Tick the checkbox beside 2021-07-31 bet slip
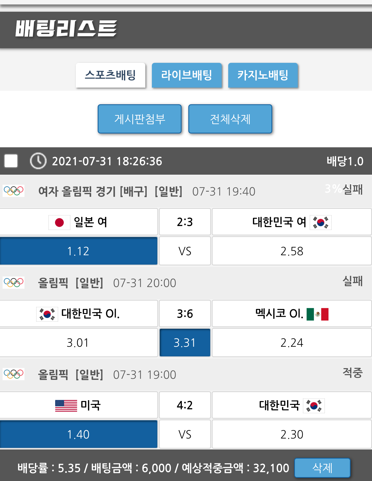This screenshot has width=372, height=481. coord(11,161)
